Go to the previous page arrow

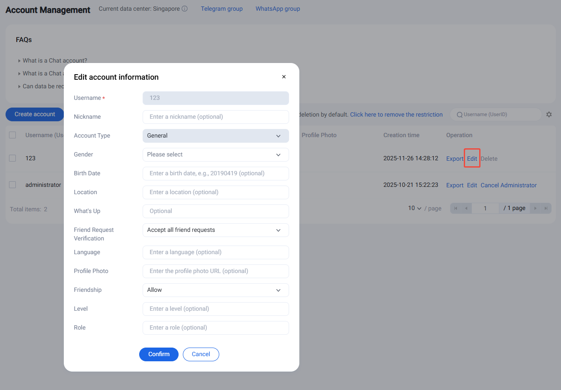[x=466, y=208]
